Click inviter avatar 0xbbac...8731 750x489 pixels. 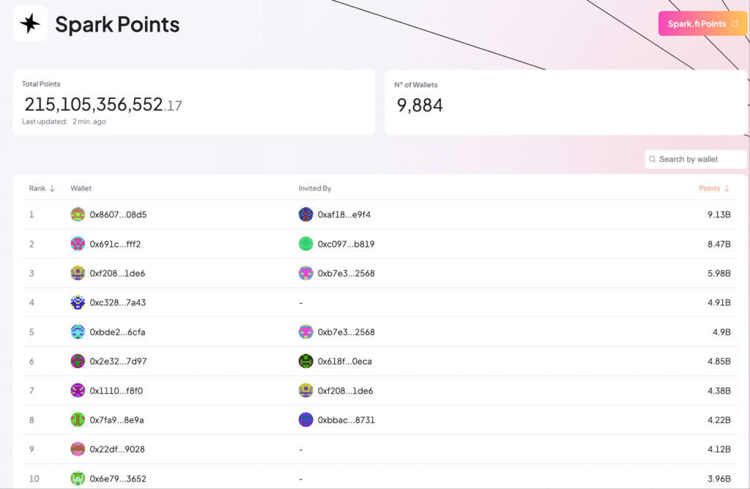tap(305, 419)
